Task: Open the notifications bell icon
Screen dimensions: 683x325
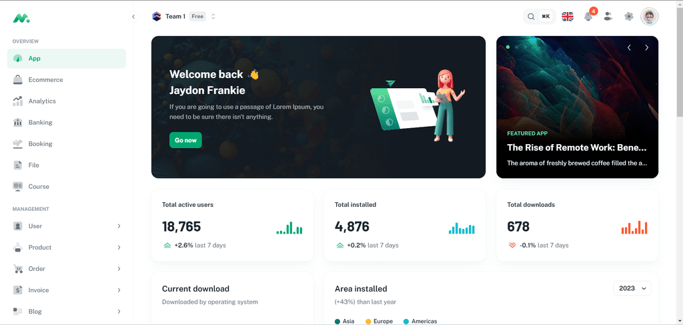Action: pos(588,17)
